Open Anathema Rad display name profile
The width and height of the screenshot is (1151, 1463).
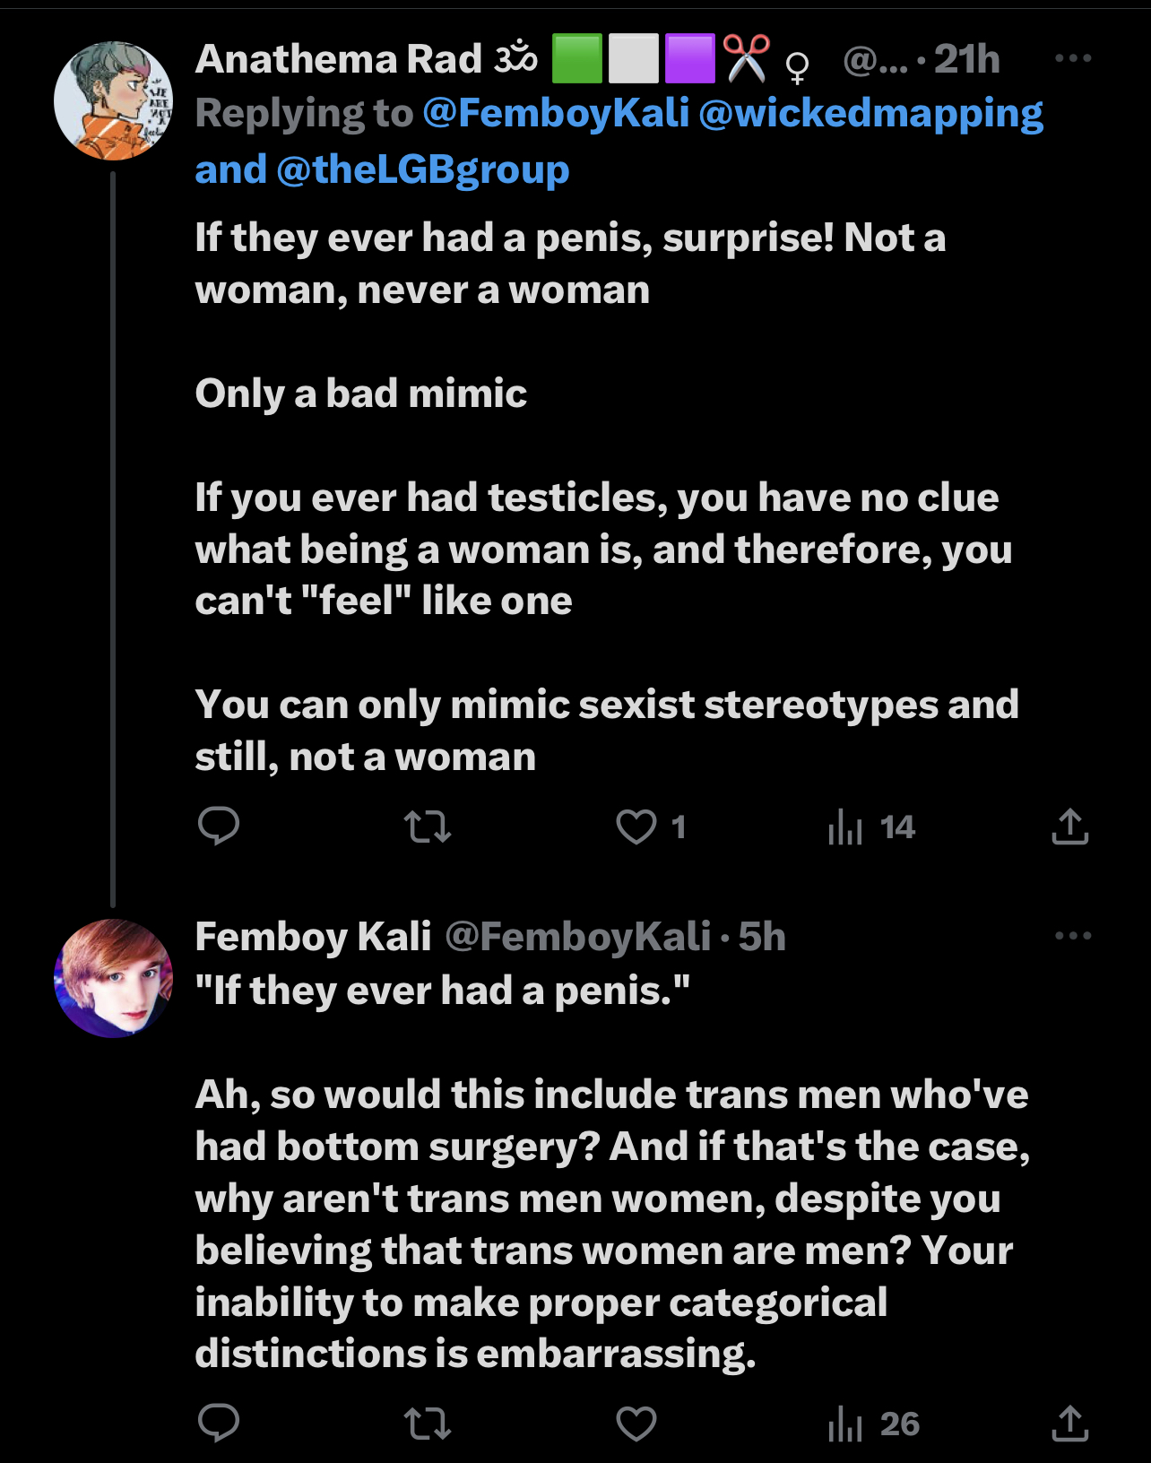click(x=339, y=60)
